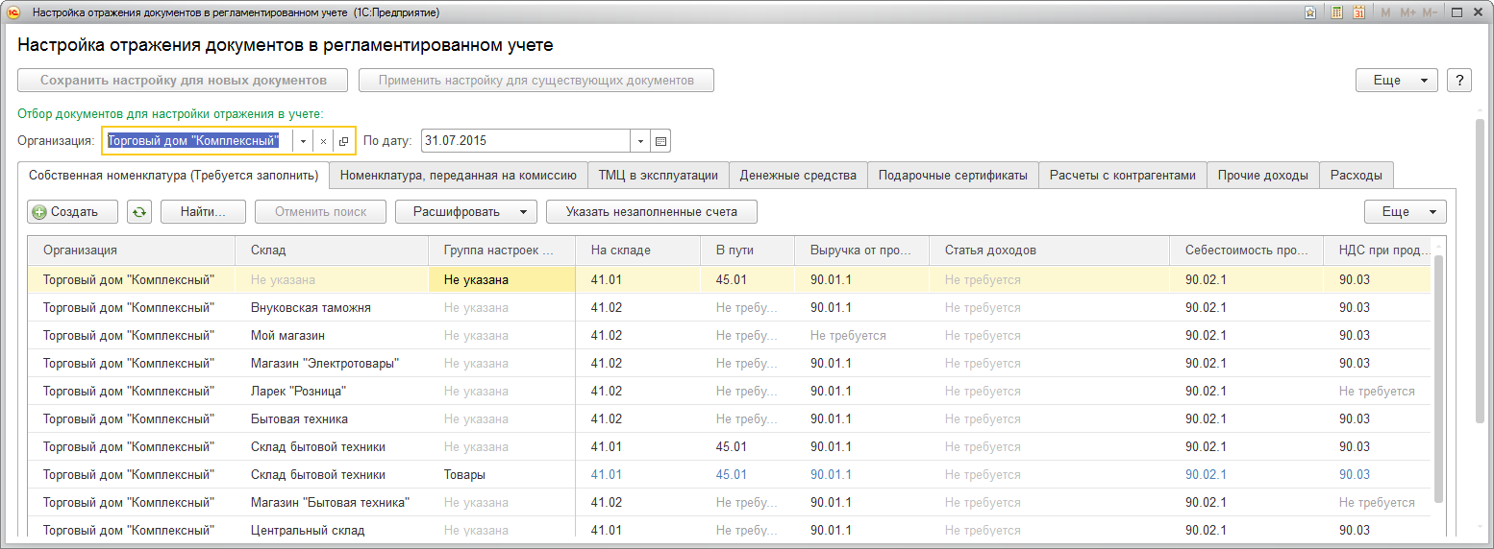Open the top Еще menu

[x=1396, y=81]
